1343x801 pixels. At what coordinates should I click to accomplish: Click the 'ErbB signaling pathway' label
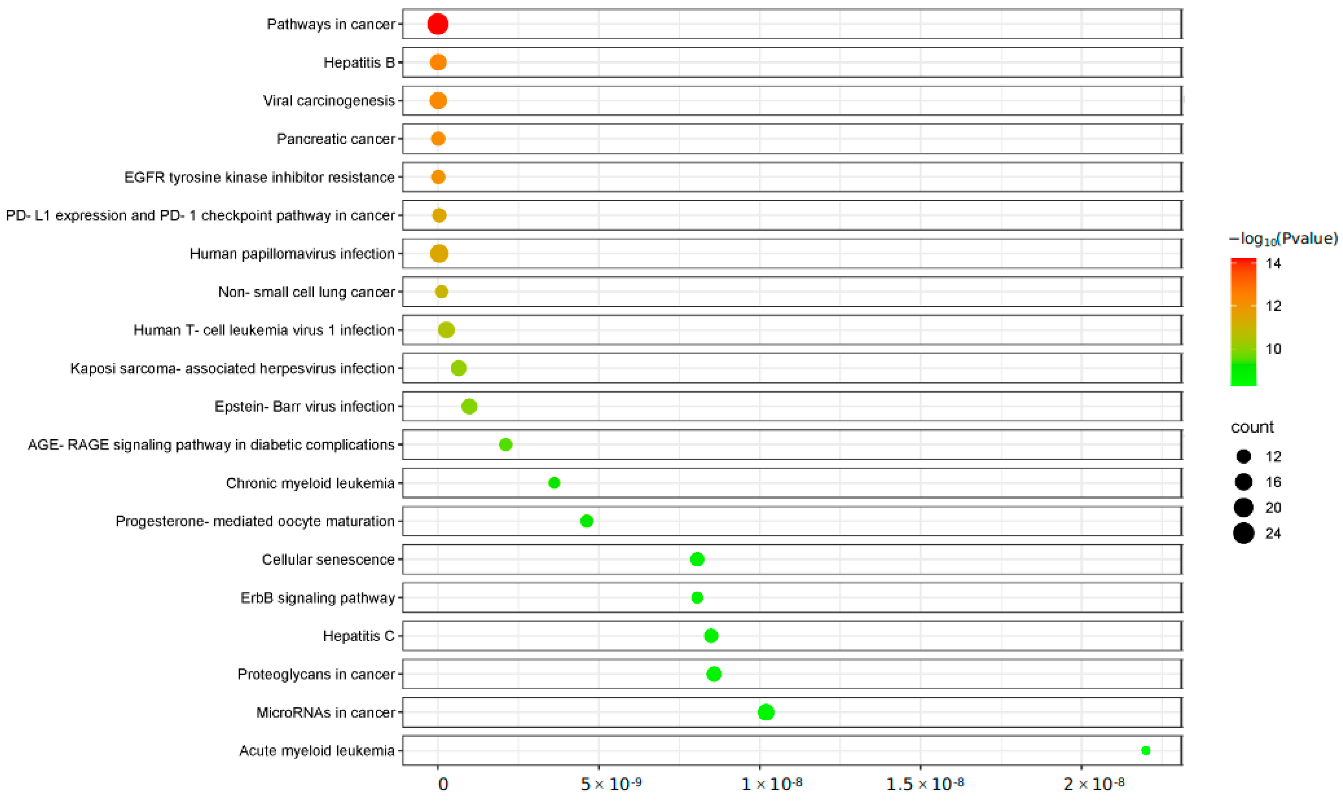318,598
